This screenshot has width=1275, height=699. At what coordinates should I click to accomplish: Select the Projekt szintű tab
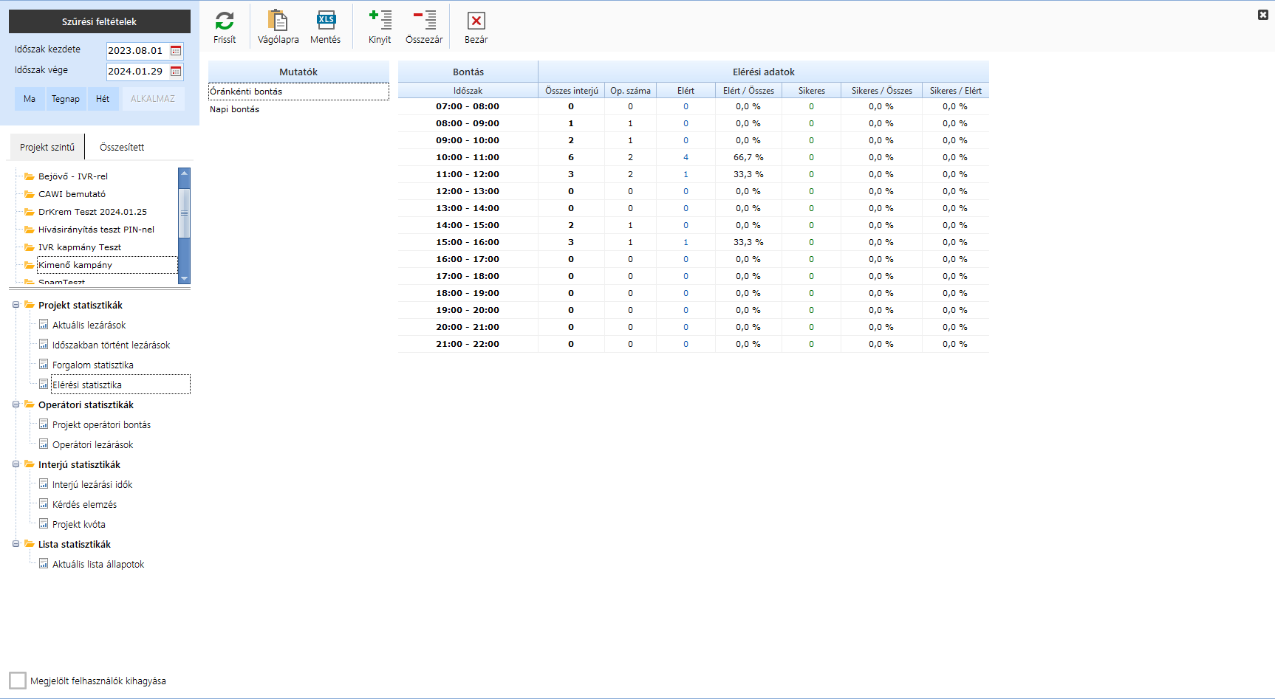tap(47, 148)
